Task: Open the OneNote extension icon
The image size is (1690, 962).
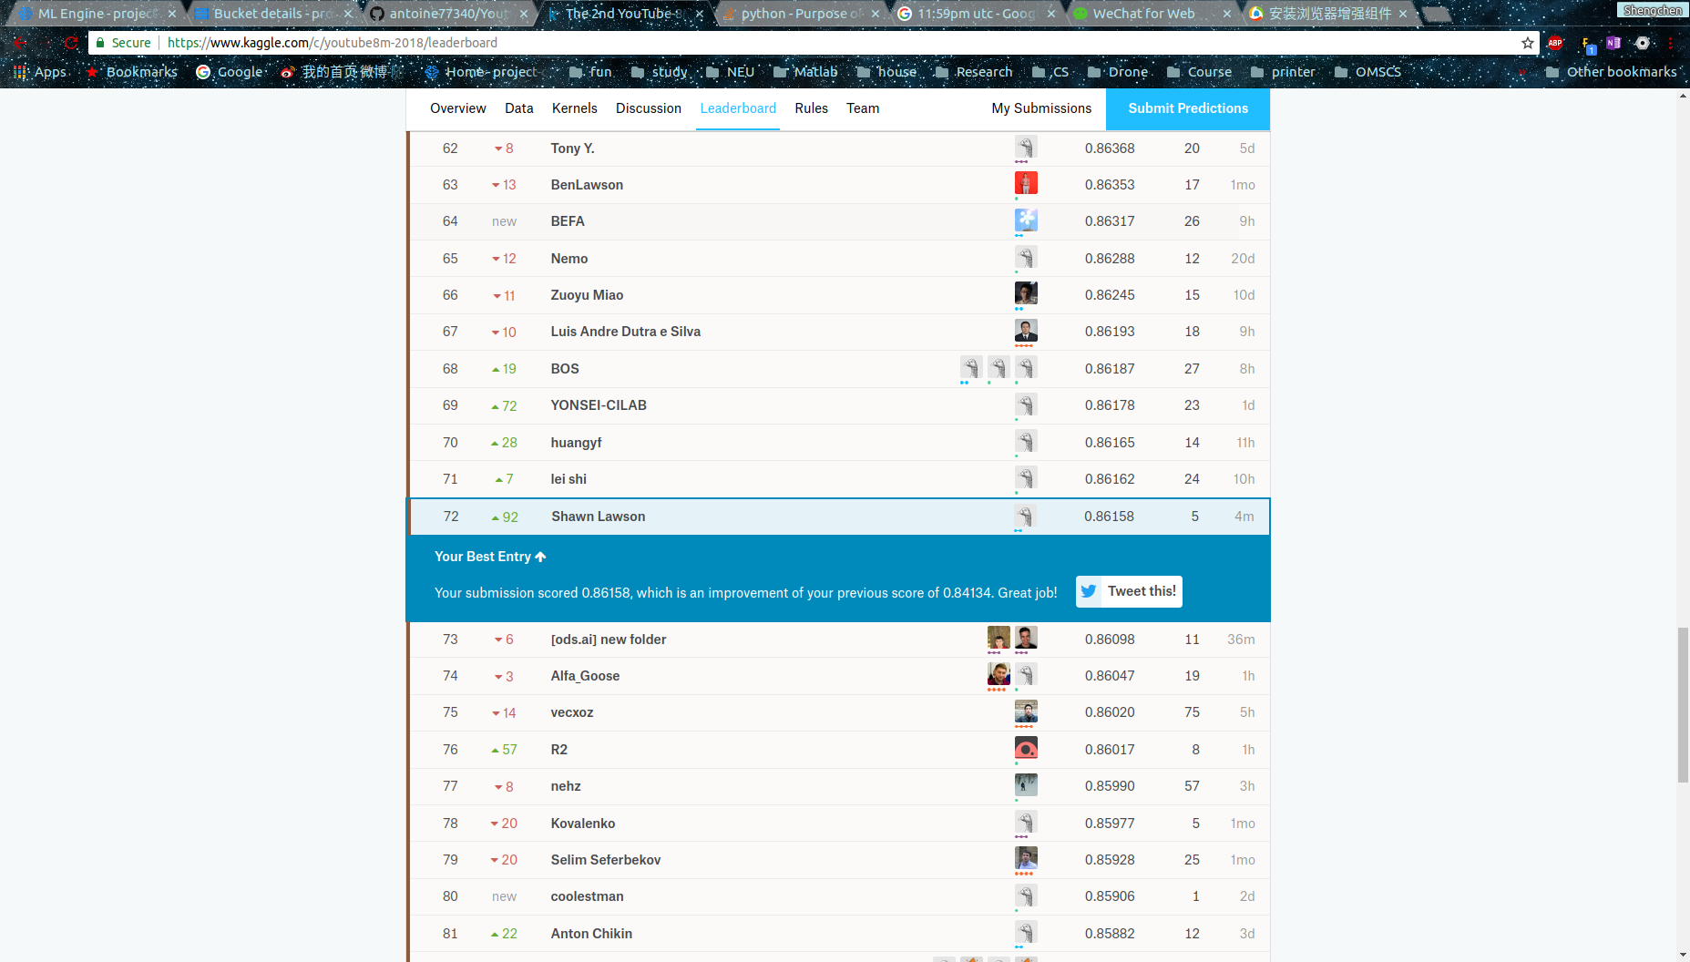Action: 1613,43
